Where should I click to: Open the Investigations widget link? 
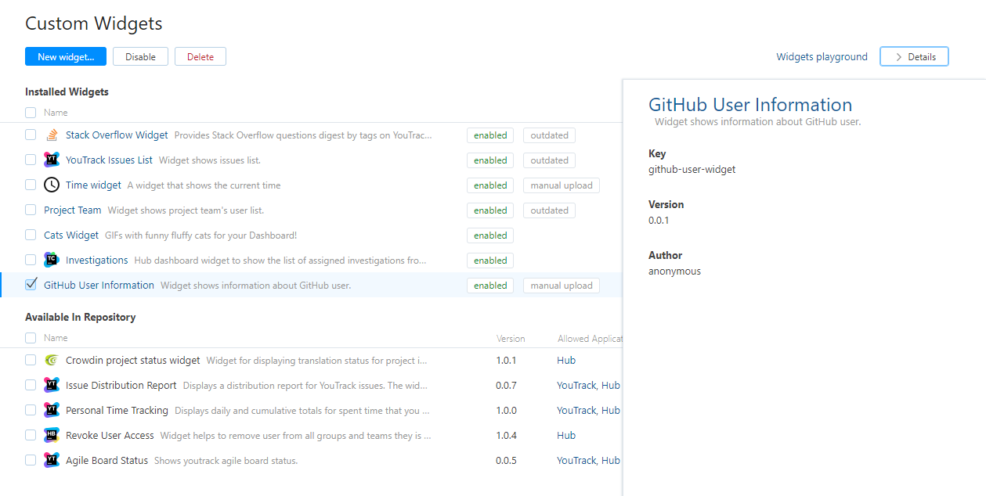tap(96, 261)
